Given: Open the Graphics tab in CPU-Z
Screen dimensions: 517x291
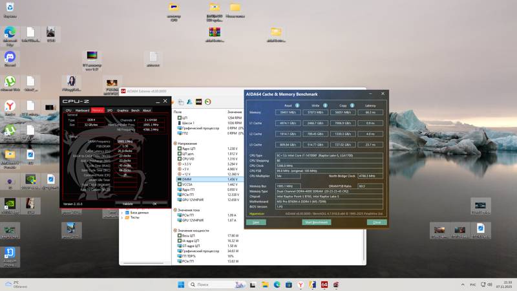Looking at the screenshot, I should pyautogui.click(x=122, y=111).
